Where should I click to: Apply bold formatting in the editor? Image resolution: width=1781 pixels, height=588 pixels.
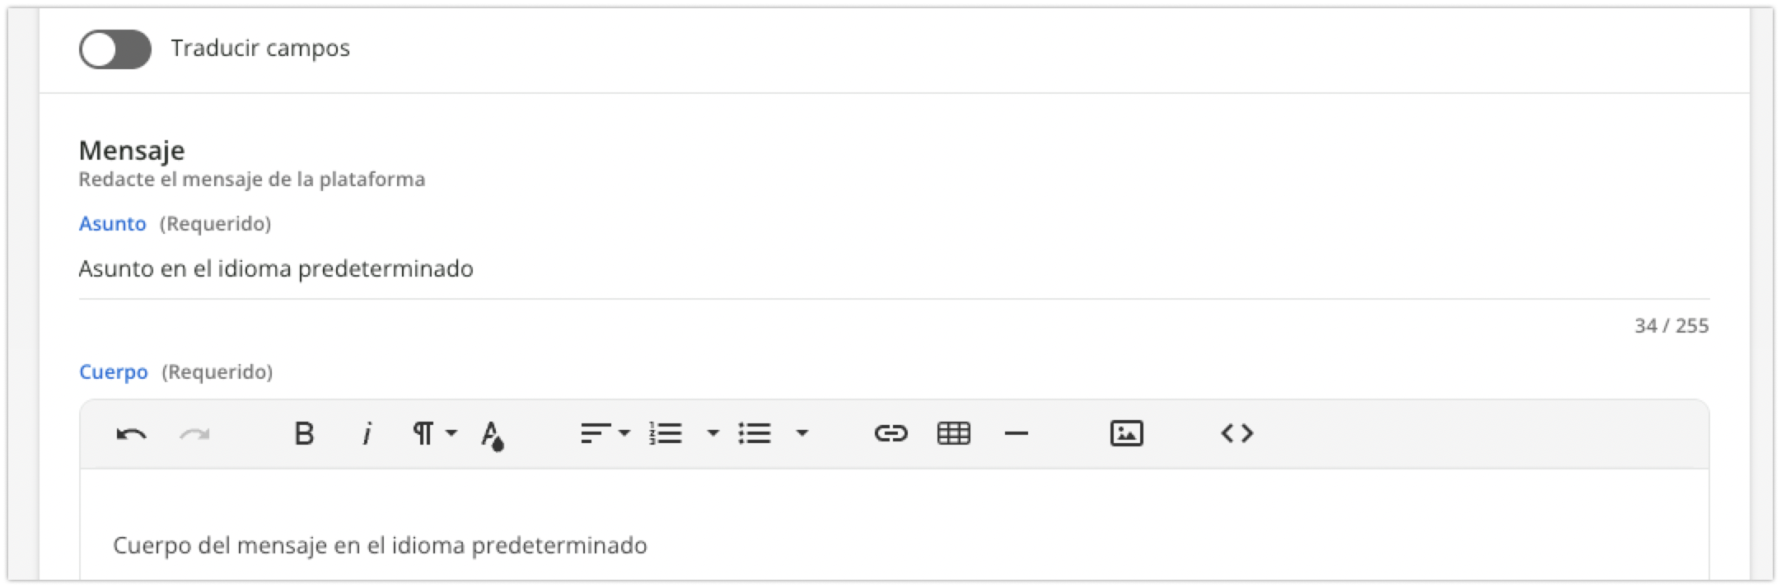[x=304, y=433]
